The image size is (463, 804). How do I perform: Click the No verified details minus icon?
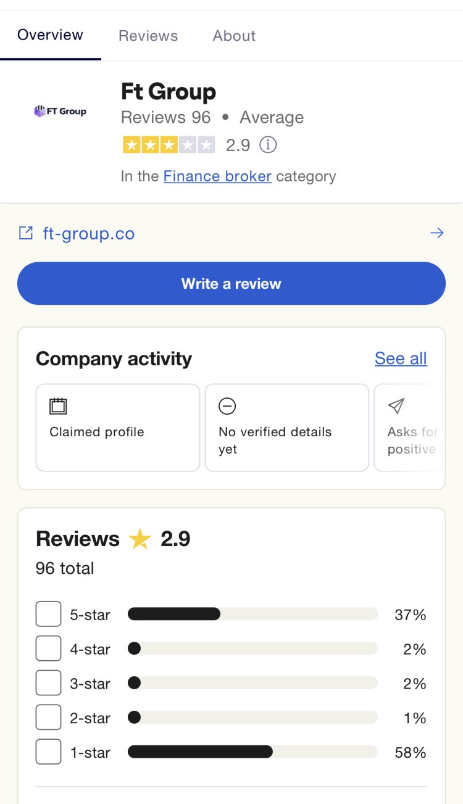click(227, 406)
